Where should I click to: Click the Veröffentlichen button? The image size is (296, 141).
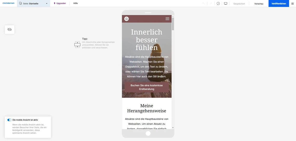(x=279, y=3)
